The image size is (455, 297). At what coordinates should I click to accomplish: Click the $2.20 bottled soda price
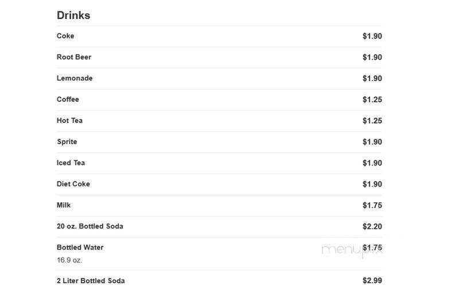[x=372, y=226]
